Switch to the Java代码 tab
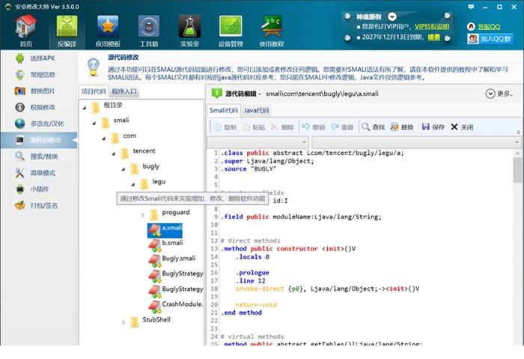 click(256, 110)
